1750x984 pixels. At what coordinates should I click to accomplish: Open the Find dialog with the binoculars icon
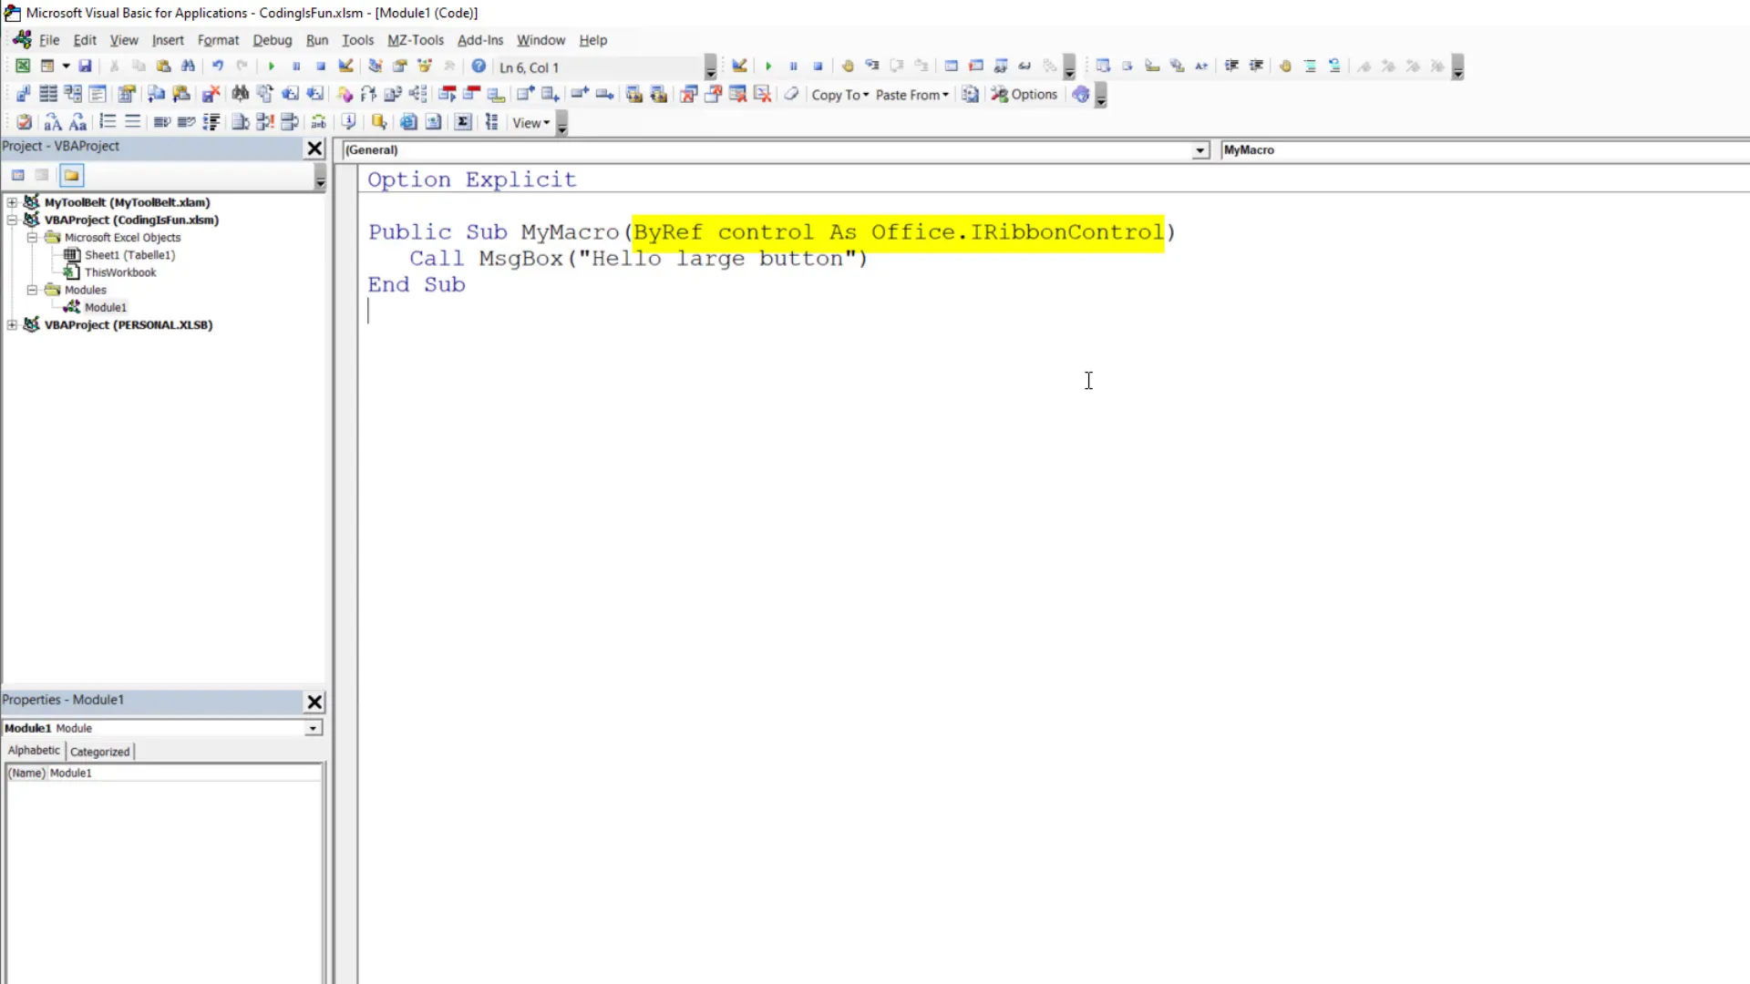(189, 66)
